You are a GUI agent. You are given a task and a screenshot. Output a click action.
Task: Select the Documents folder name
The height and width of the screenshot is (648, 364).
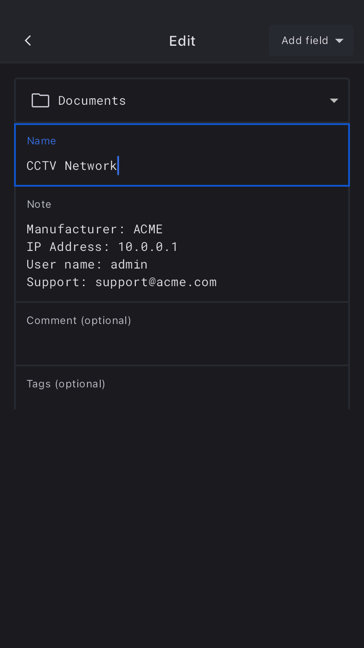point(92,100)
